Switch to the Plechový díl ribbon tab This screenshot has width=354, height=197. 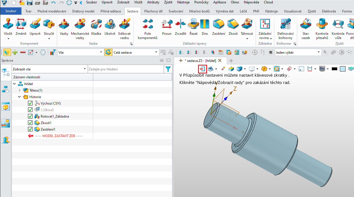pyautogui.click(x=153, y=11)
